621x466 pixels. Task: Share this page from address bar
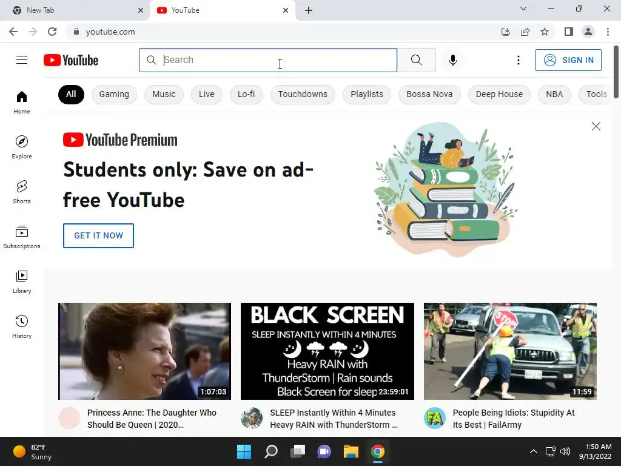point(525,32)
